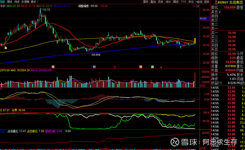Viewport: 245px width, 150px height.
Task: Click the volume MA5: 353064.28 label
Action: pos(20,70)
